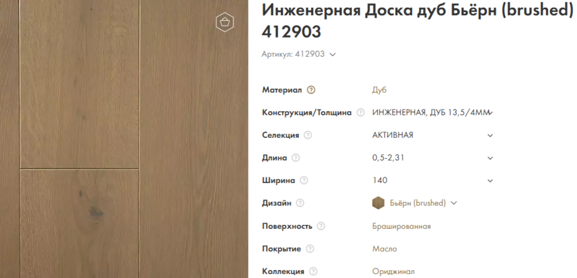The image size is (577, 278).
Task: Click the hexagonal basket icon on the product image
Action: pyautogui.click(x=225, y=23)
